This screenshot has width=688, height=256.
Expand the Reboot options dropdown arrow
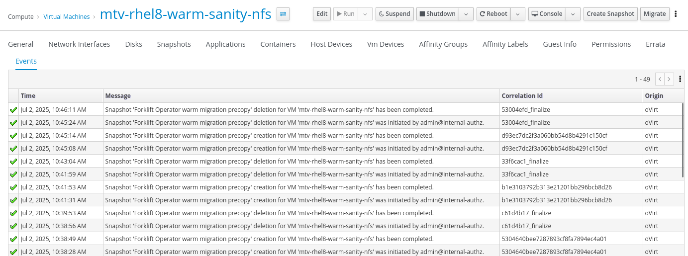point(518,14)
